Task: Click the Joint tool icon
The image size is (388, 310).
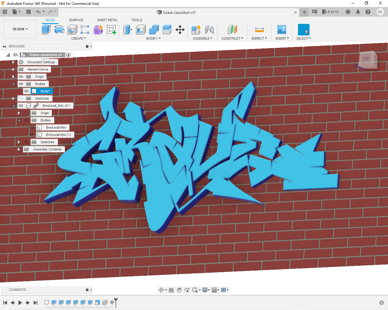Action: pyautogui.click(x=209, y=30)
